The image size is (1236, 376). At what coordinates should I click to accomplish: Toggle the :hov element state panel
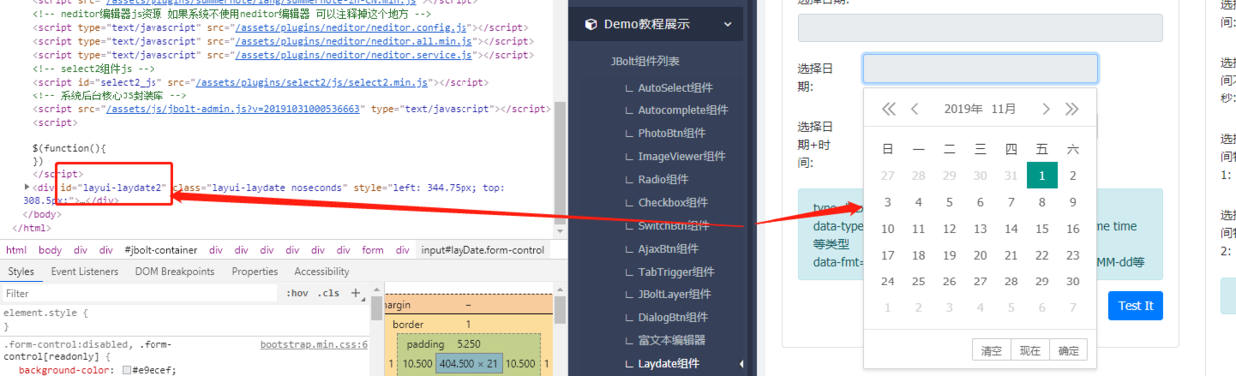[297, 293]
